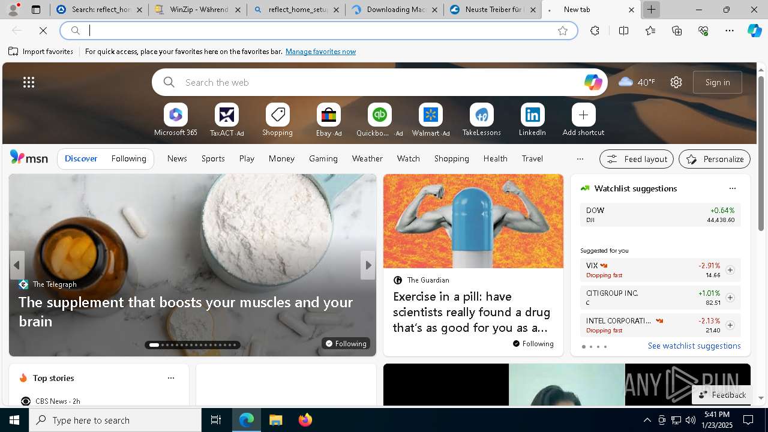Open a new browser tab

point(651,10)
